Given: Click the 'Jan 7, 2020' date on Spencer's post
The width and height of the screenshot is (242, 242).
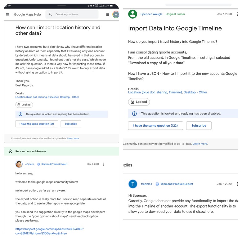Looking at the screenshot, I should [x=225, y=14].
